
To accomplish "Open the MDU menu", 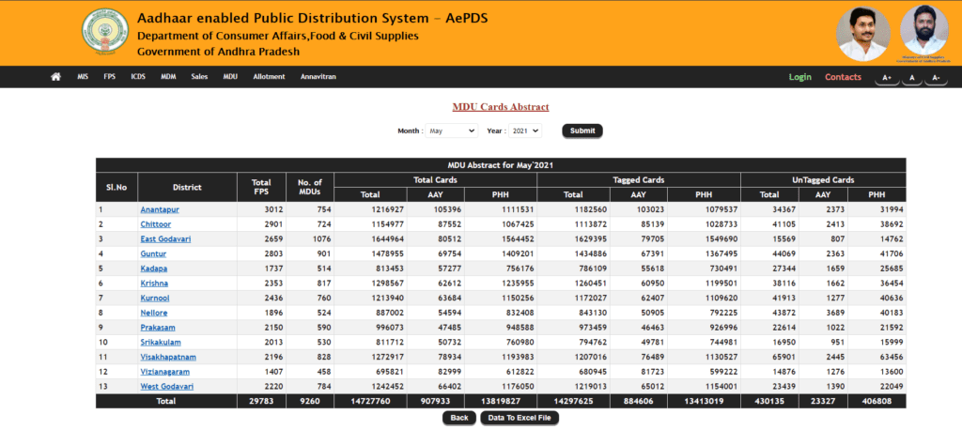I will (230, 77).
